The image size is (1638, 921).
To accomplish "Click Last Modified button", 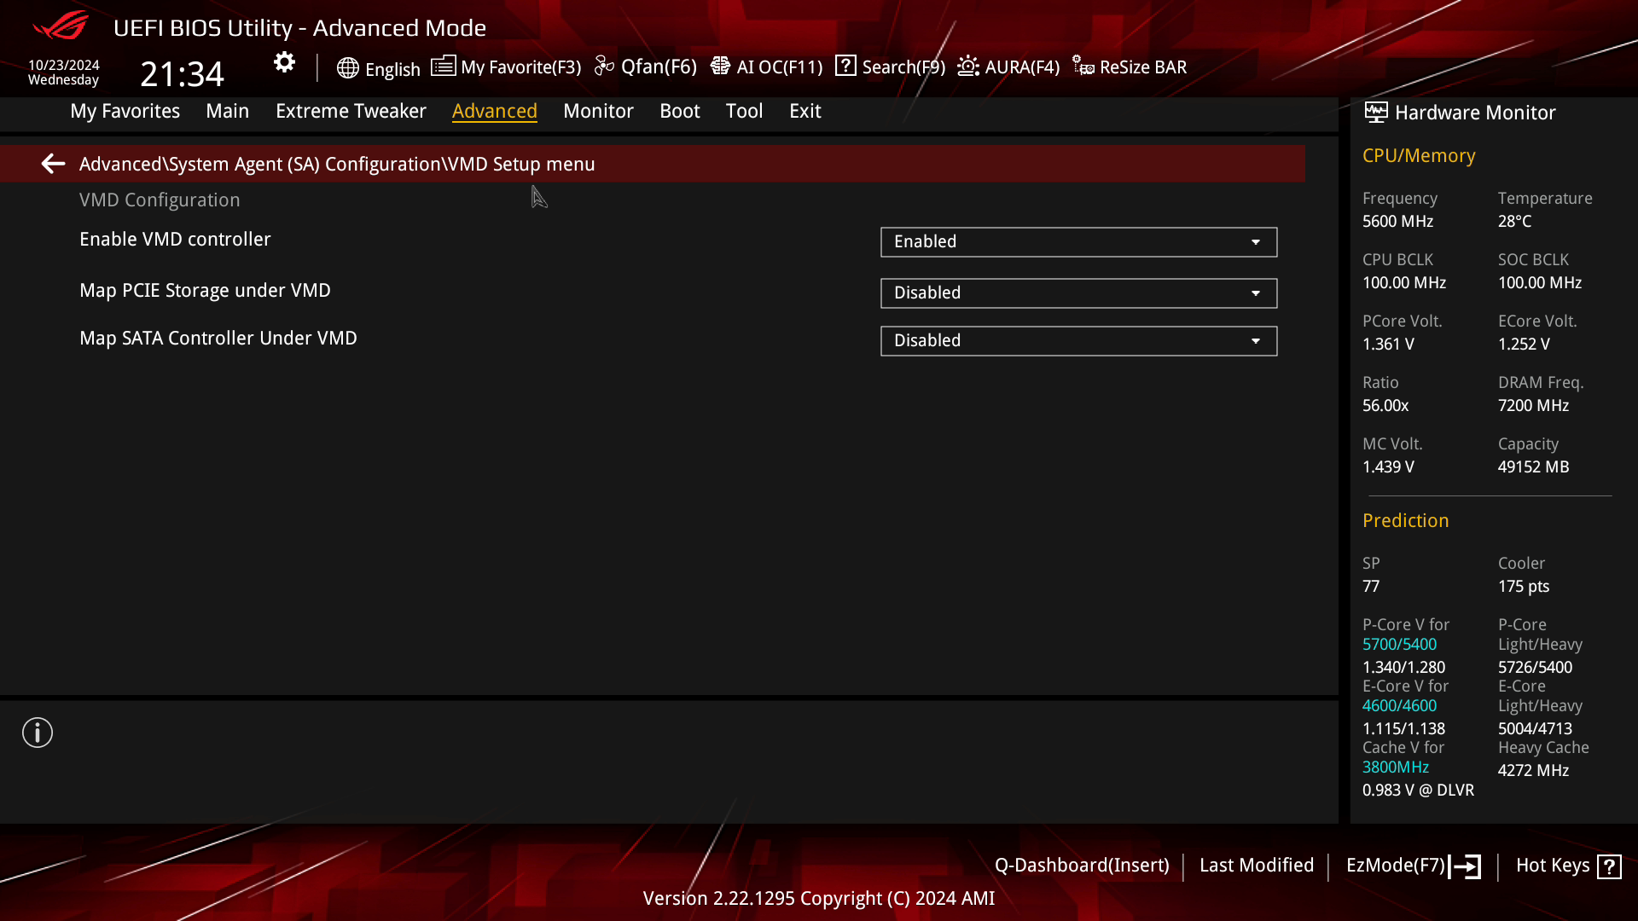I will tap(1257, 865).
